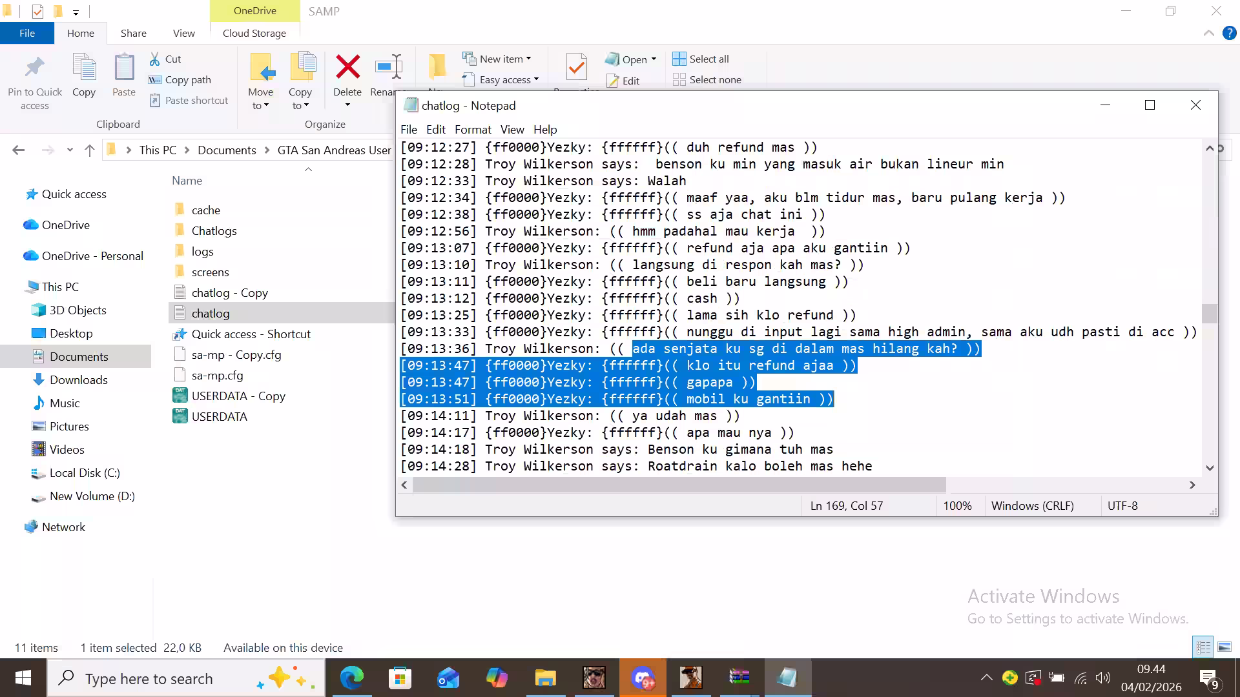Viewport: 1240px width, 697px height.
Task: Switch to large icons view toggle
Action: pyautogui.click(x=1224, y=647)
